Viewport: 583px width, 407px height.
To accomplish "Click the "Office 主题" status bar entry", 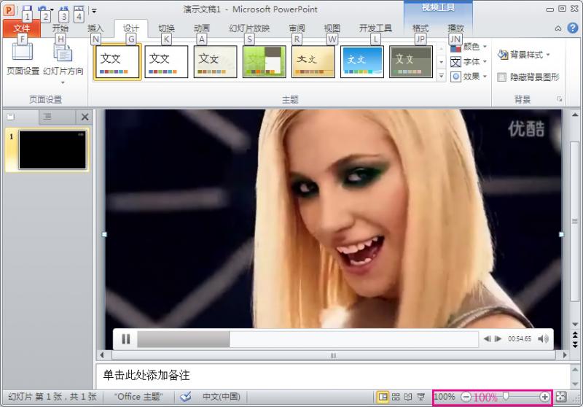I will tap(138, 397).
